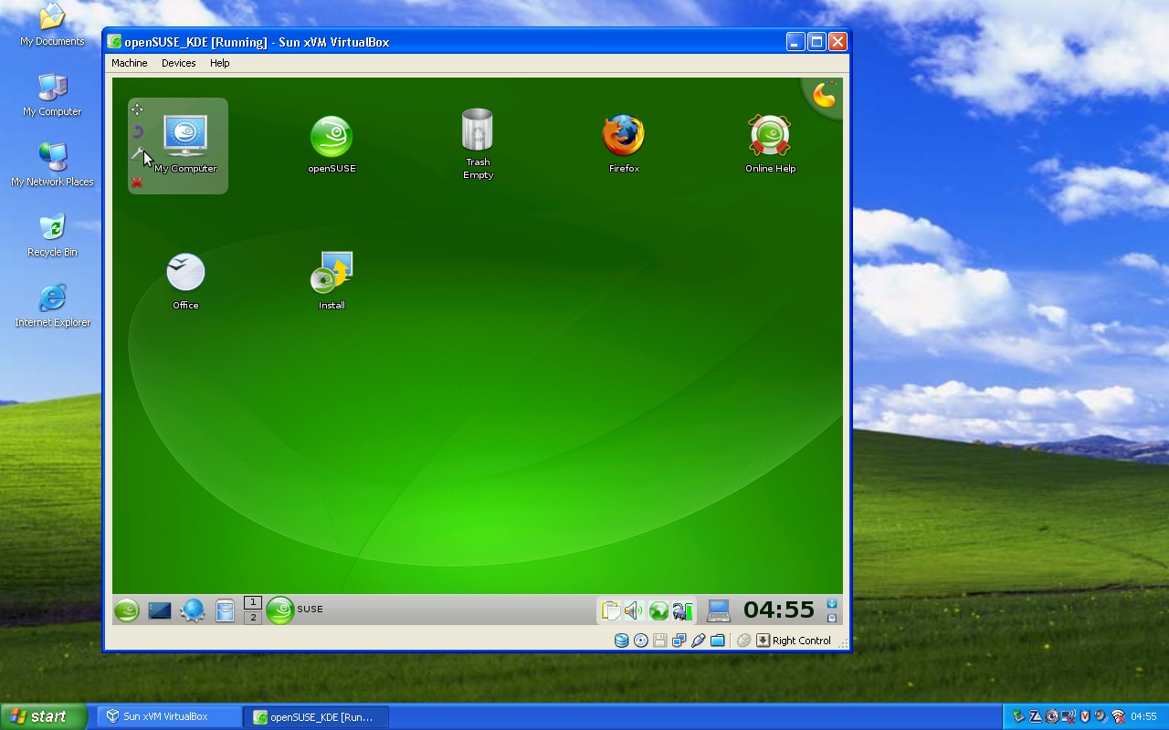Screen dimensions: 1169x730
Task: Click the show desktop panel icon
Action: click(x=160, y=610)
